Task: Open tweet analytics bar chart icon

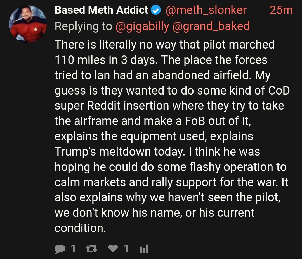Action: click(x=144, y=248)
